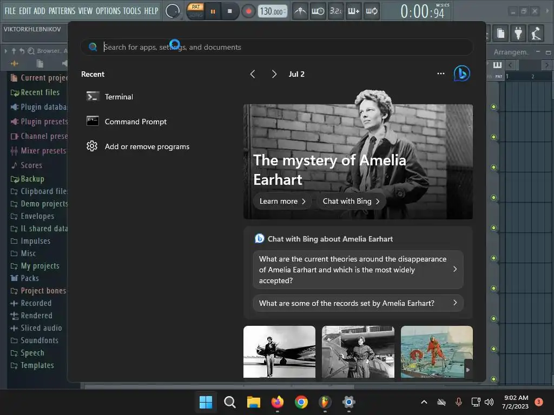
Task: Expand the Backup folder
Action: pos(28,179)
